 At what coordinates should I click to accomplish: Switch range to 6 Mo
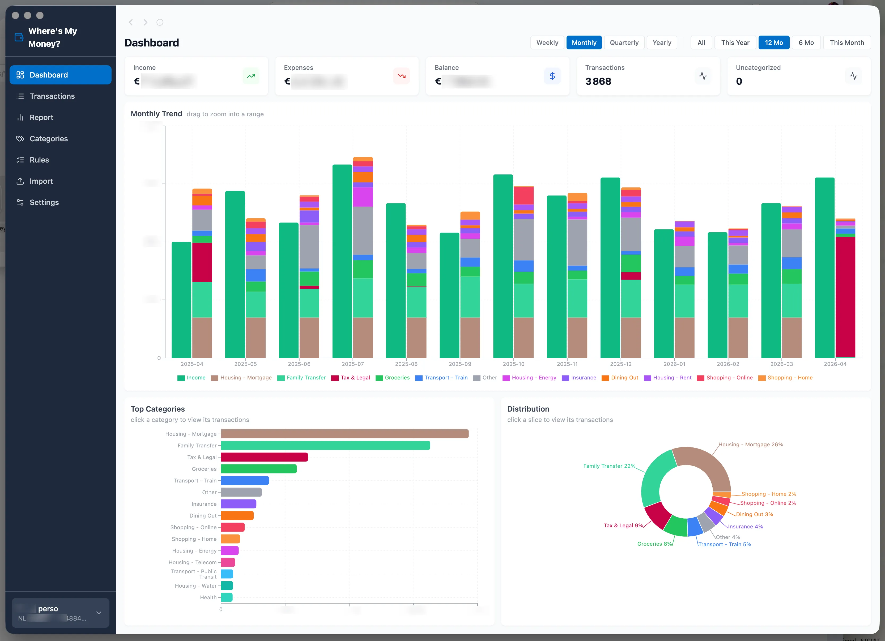[806, 42]
